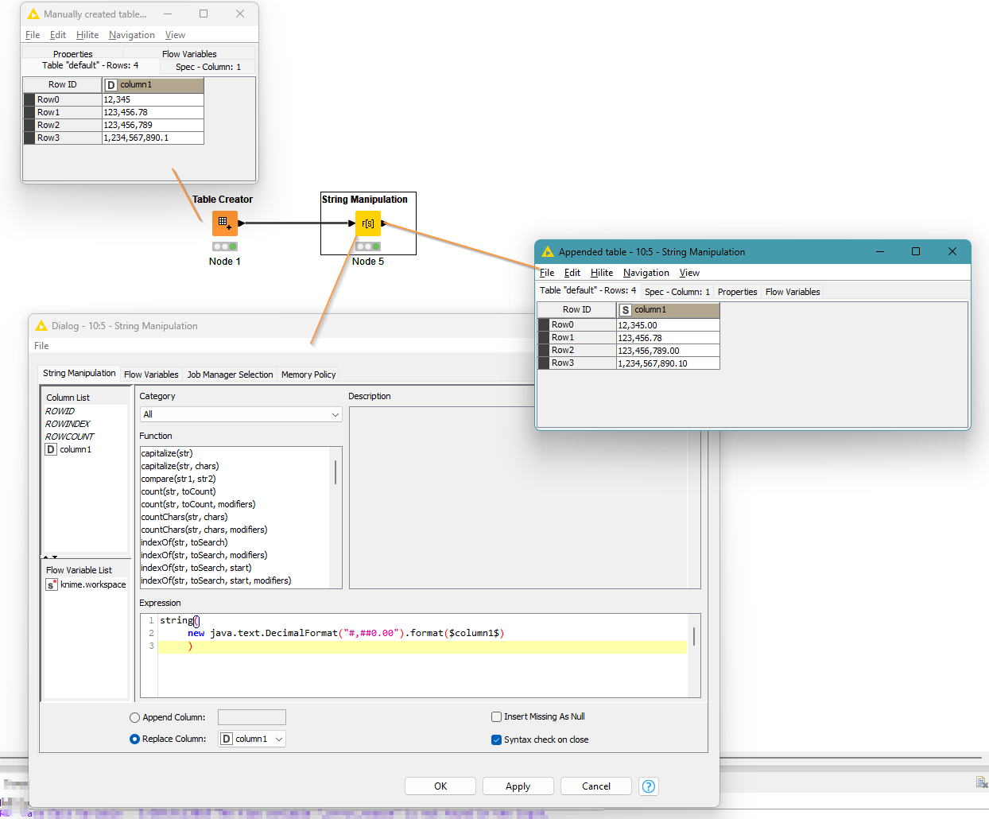This screenshot has width=989, height=819.
Task: Click the String type icon in appended table header
Action: [626, 310]
